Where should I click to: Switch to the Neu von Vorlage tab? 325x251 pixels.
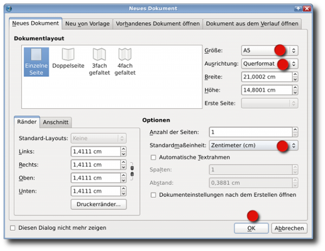point(87,24)
